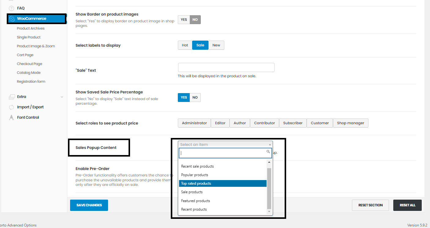Click the FAQ question mark icon

pyautogui.click(x=12, y=8)
